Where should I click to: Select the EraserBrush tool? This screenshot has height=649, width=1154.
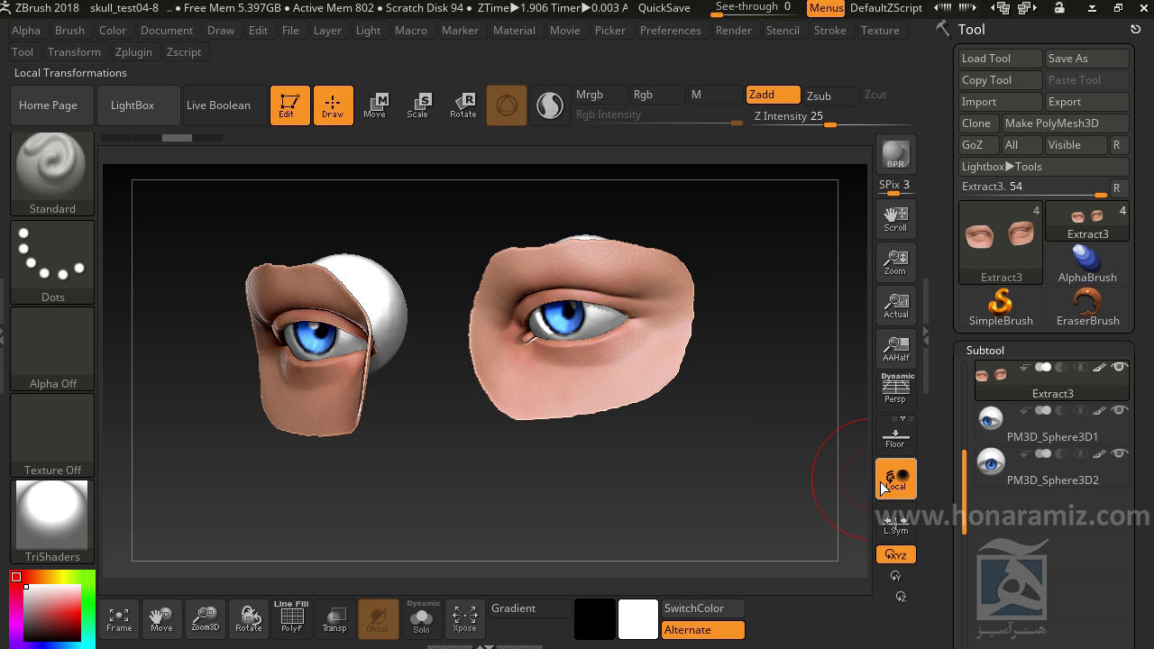(1087, 307)
